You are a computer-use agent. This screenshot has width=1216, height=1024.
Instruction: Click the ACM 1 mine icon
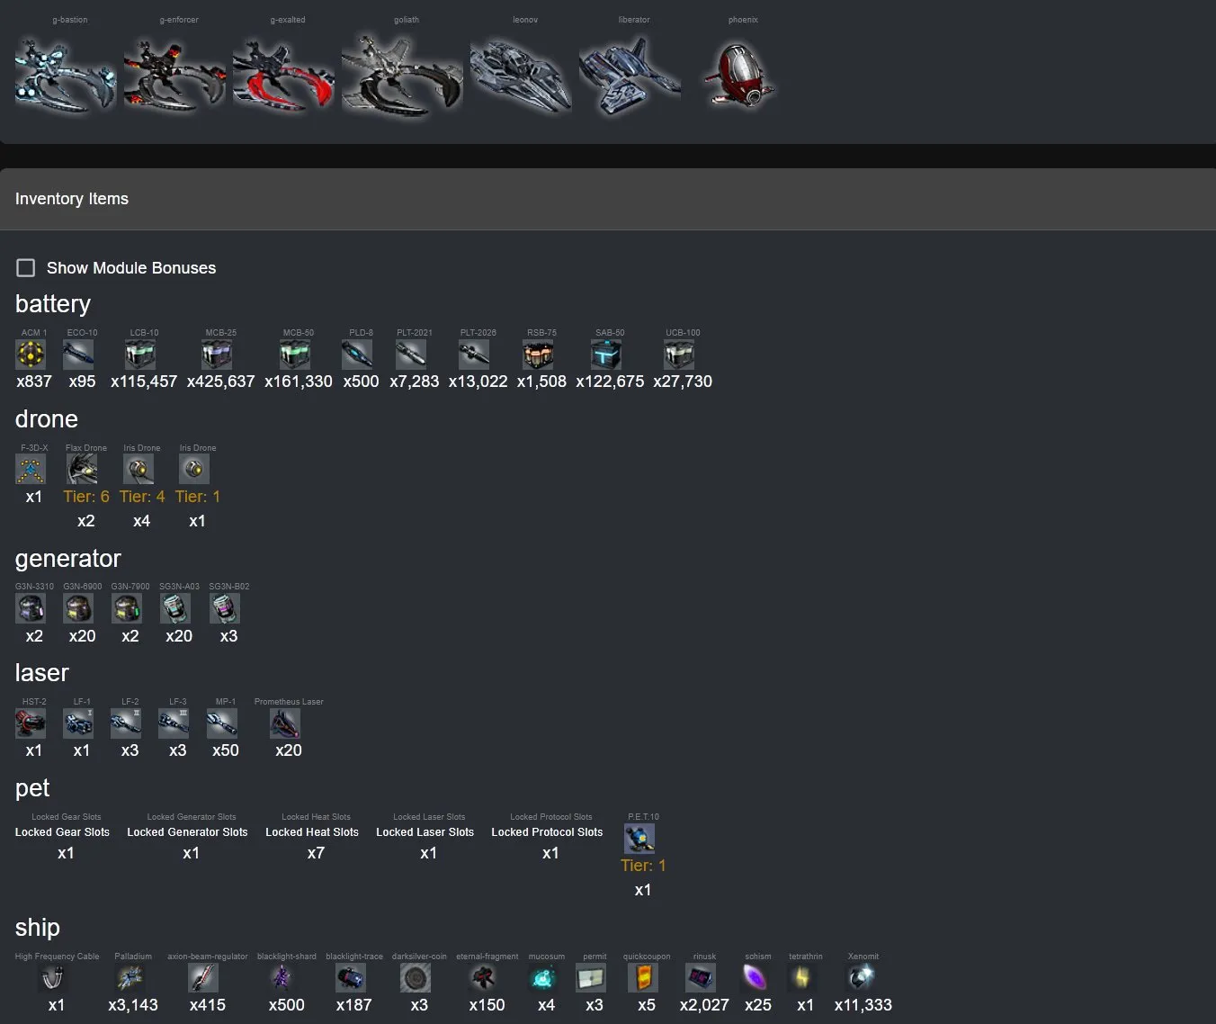pyautogui.click(x=31, y=355)
